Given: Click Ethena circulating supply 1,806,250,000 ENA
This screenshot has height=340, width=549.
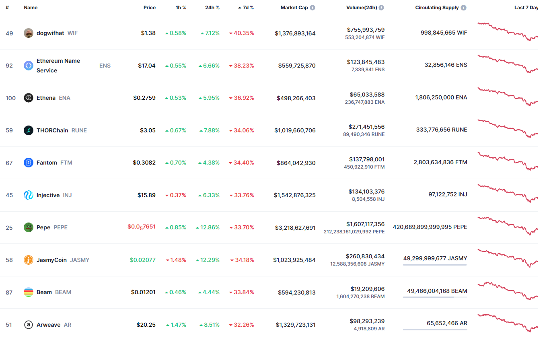Looking at the screenshot, I should click(x=441, y=97).
